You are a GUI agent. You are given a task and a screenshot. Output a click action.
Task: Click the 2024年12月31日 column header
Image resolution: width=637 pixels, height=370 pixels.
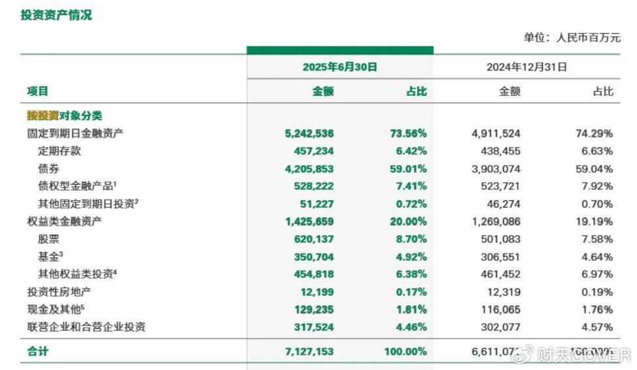[x=527, y=67]
